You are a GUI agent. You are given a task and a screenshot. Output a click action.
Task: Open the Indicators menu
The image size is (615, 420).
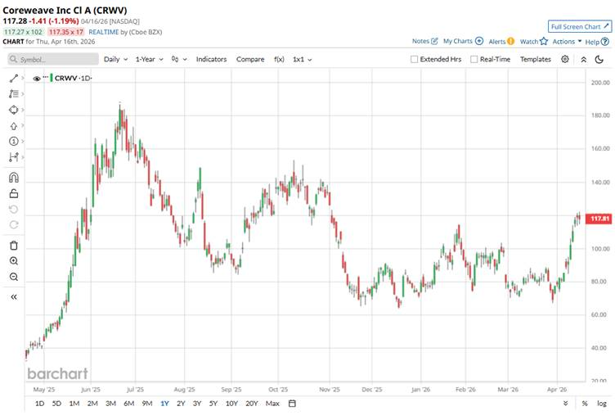coord(211,59)
